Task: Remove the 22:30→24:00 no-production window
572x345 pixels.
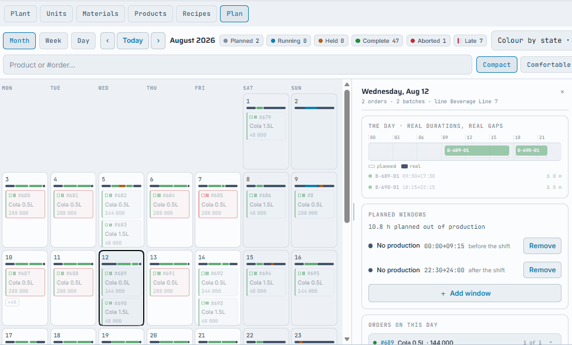Action: pos(542,270)
